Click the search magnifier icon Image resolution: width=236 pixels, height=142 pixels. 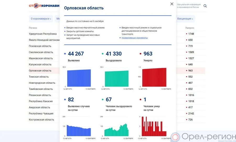(x=205, y=6)
